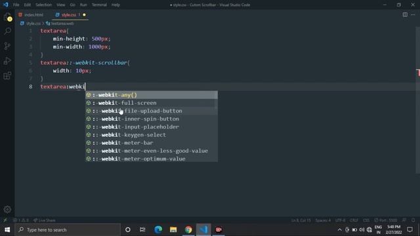Choose ::-webkit-meter-bar suggestion

pos(152,143)
